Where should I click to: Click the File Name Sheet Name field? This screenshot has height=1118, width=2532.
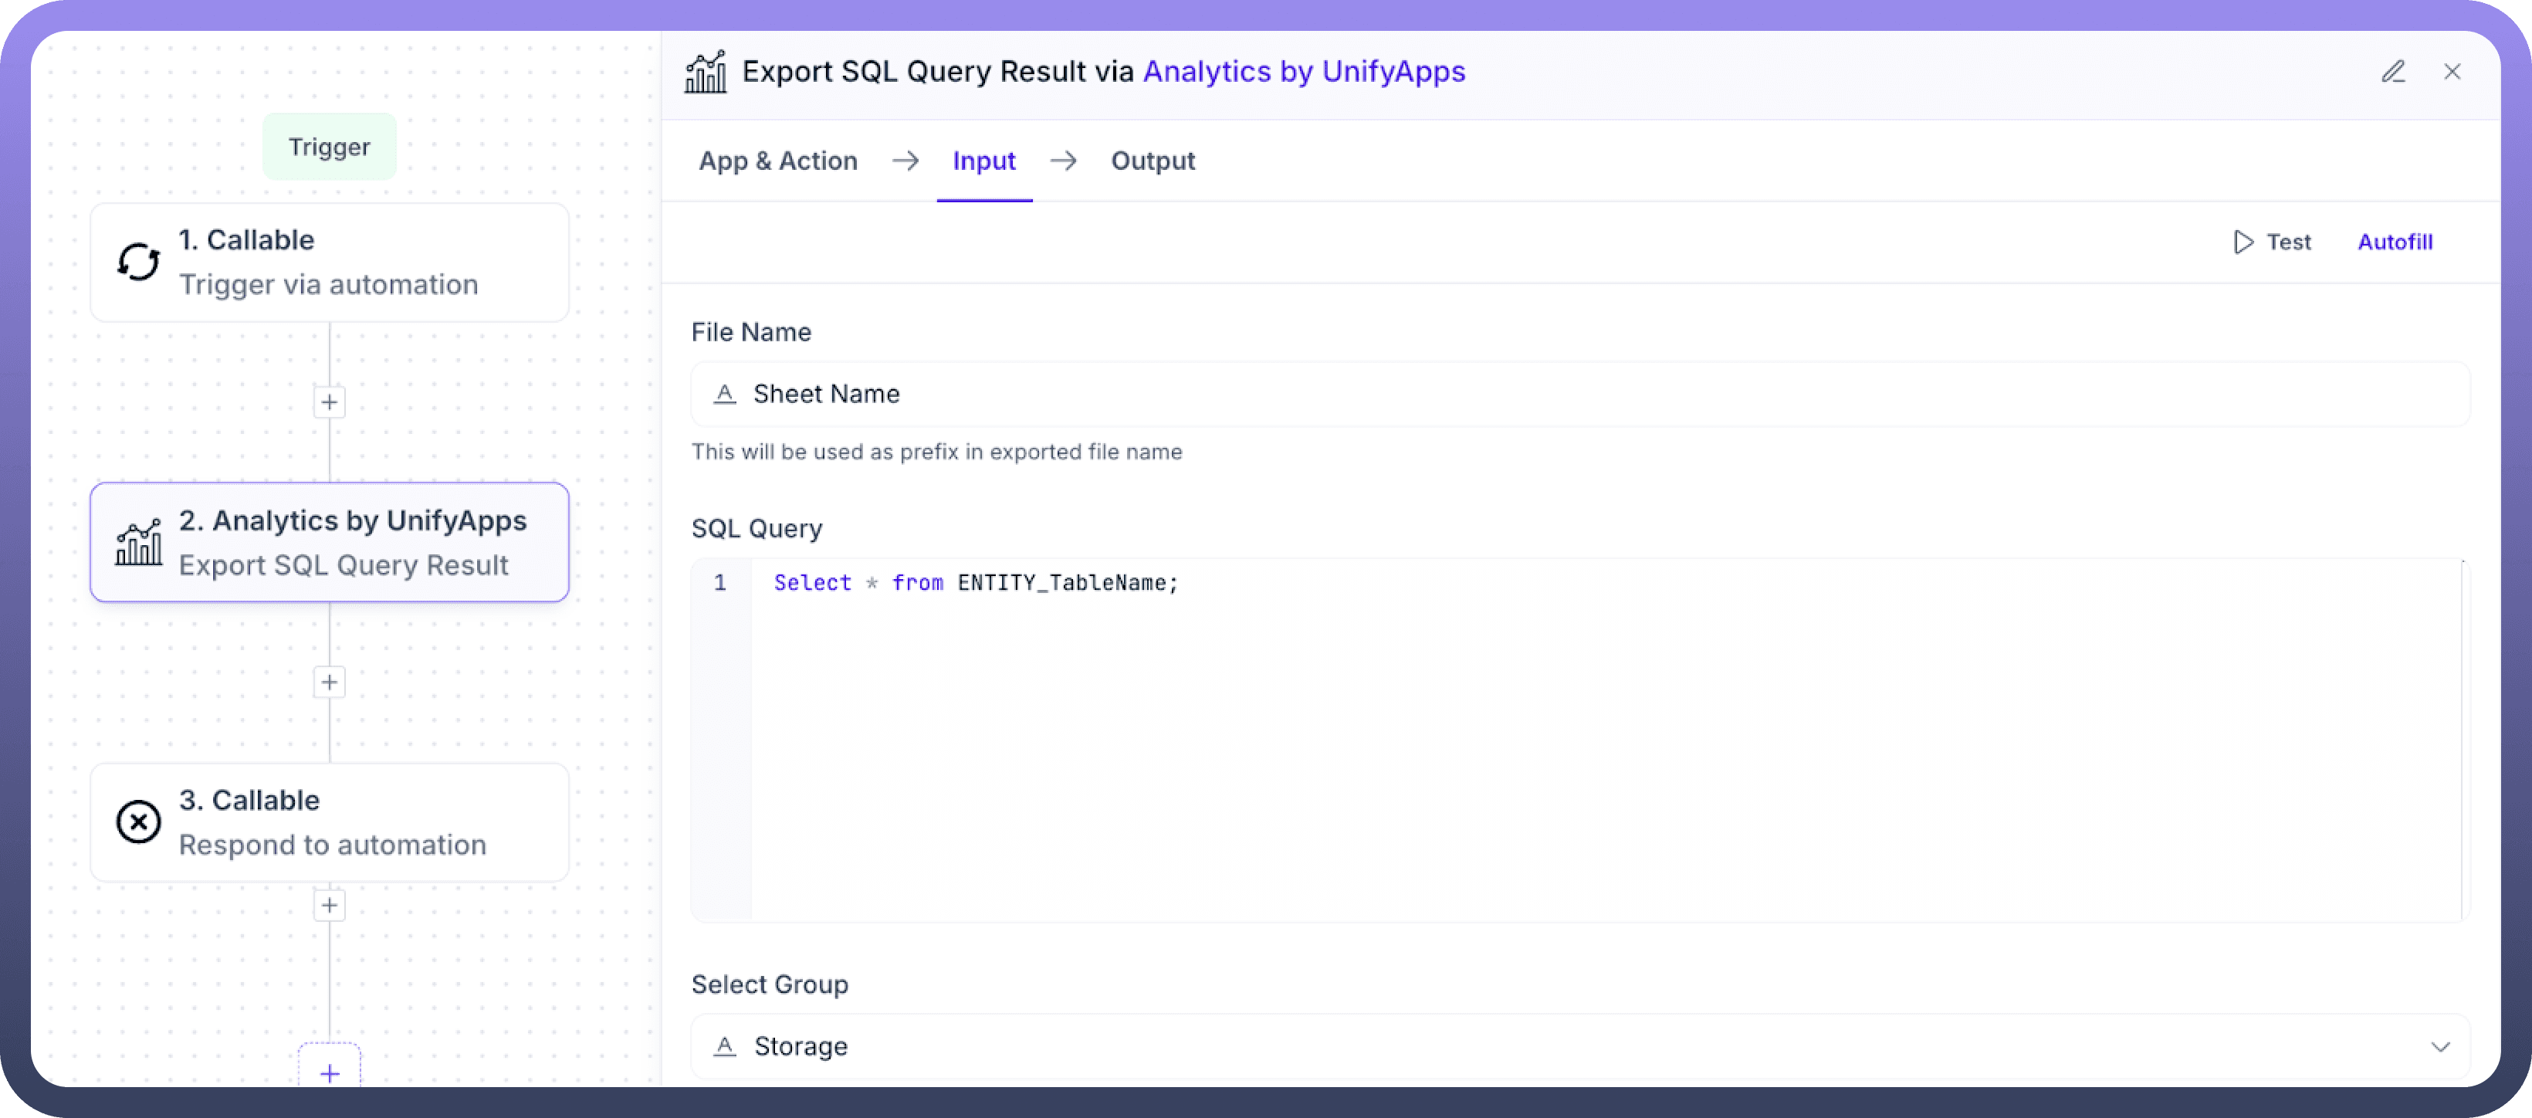pos(1572,395)
